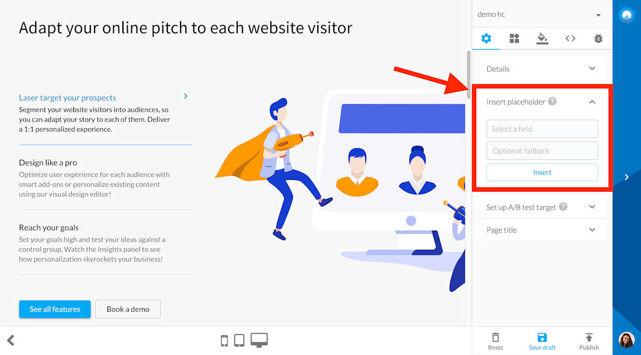Screen dimensions: 641x355
Task: Go back with the left arrow
Action: [11, 340]
